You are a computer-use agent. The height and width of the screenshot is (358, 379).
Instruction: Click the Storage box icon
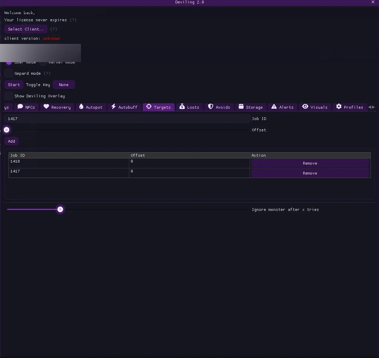click(241, 107)
